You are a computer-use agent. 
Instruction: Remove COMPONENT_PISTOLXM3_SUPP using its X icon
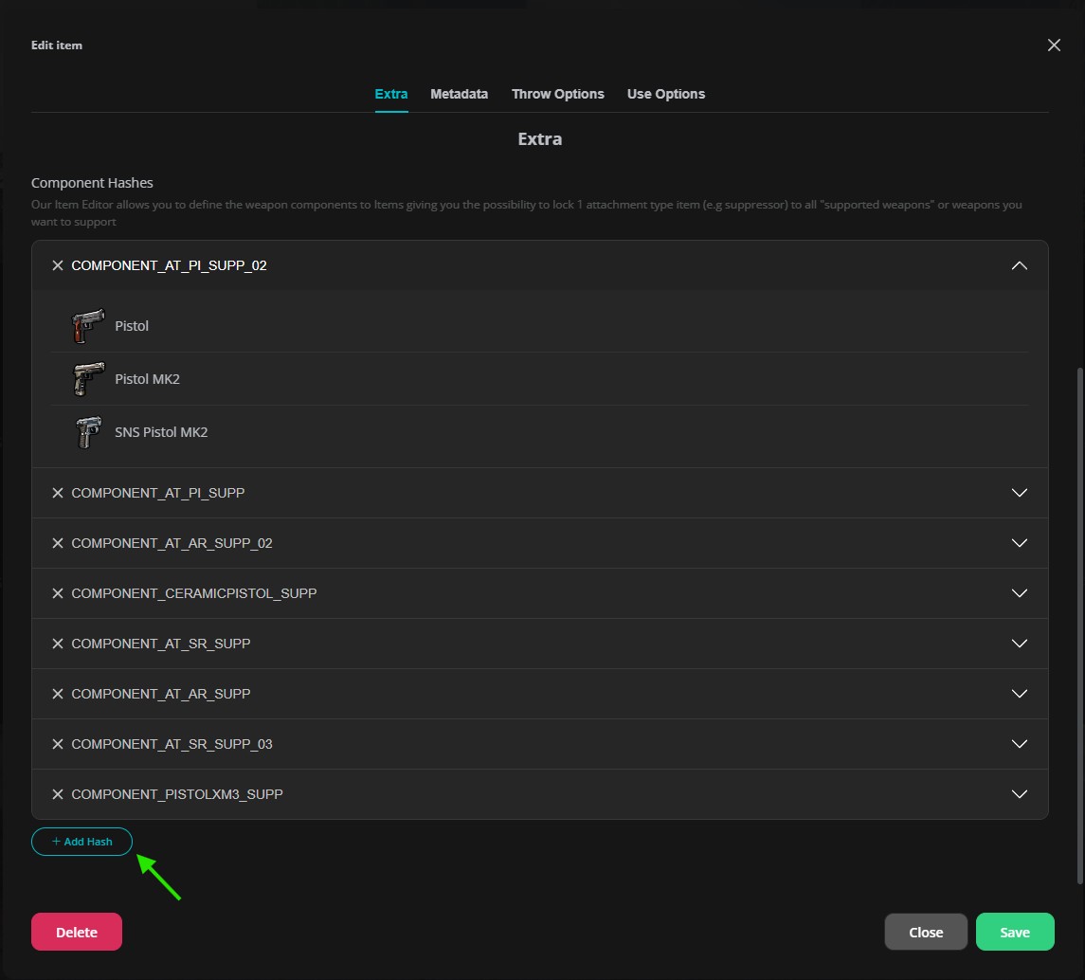58,793
